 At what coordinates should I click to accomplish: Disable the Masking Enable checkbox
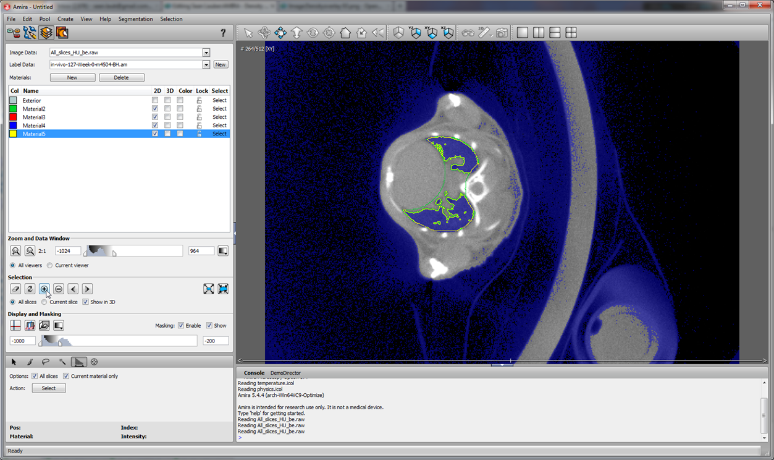[181, 326]
